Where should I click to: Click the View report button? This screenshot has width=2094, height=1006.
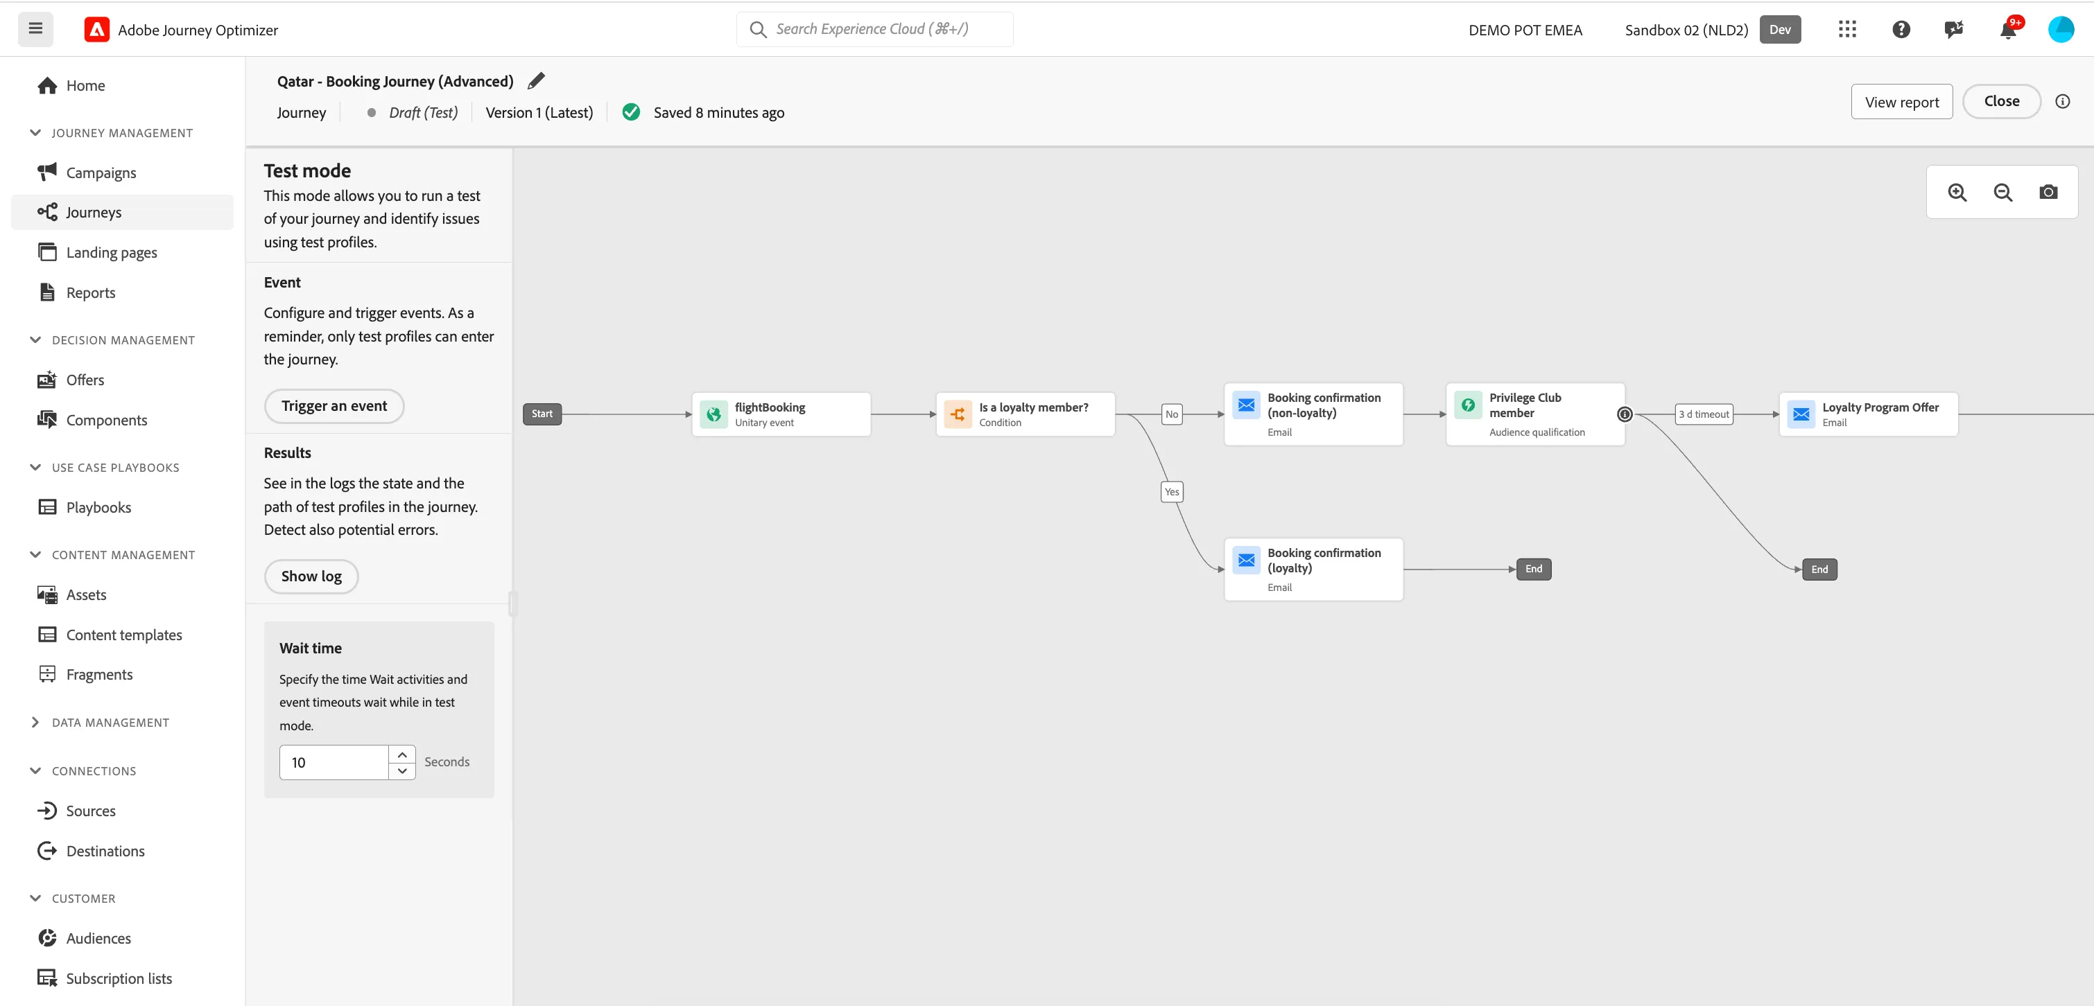click(x=1901, y=101)
